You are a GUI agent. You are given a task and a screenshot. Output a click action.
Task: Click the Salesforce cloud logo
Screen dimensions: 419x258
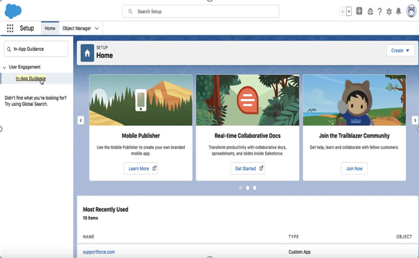[13, 11]
